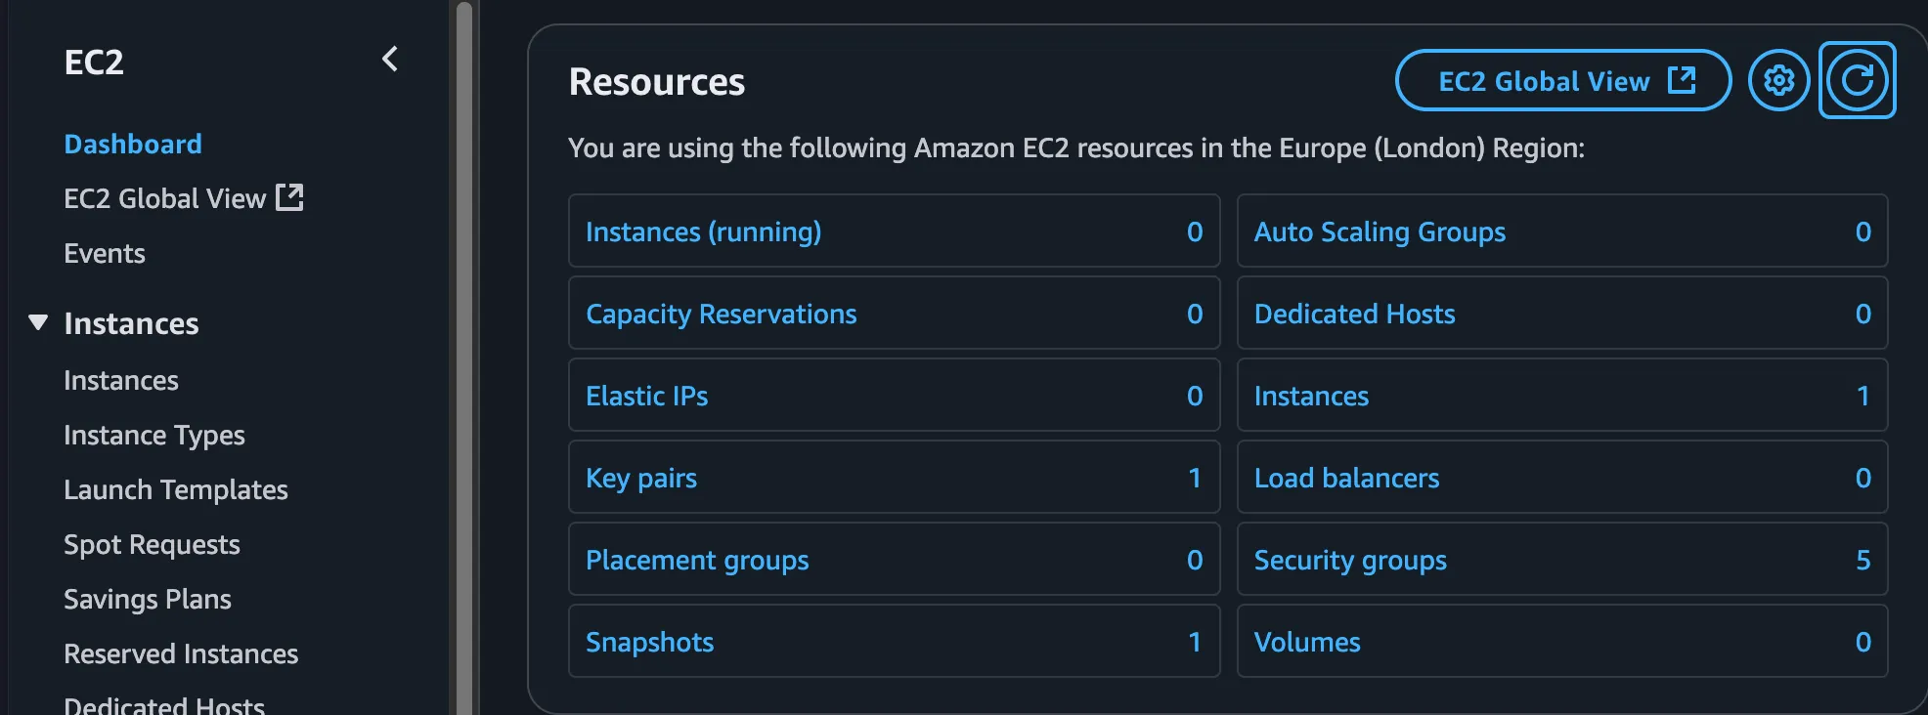Open the Instances (running) resource link

[x=703, y=232]
